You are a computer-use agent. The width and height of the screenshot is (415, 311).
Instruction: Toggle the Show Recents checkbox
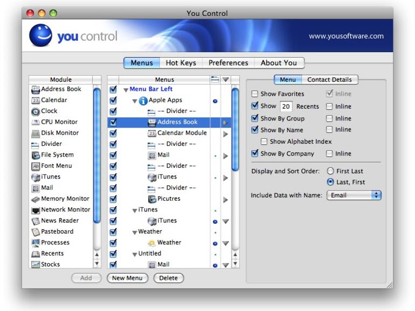point(254,105)
